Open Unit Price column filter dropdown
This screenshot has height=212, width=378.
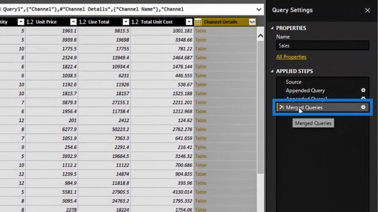[73, 22]
